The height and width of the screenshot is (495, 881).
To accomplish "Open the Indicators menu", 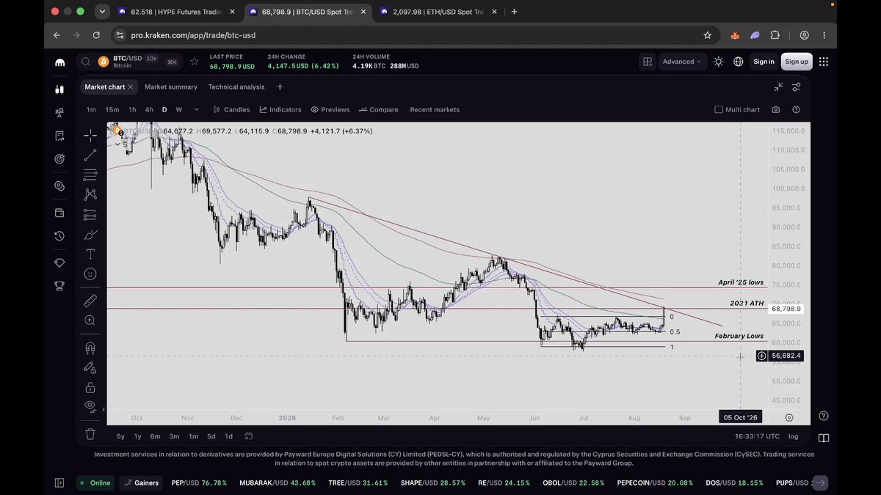I will 280,110.
